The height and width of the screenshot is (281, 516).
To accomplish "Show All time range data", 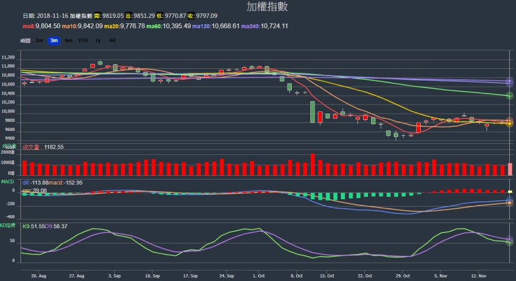I will pyautogui.click(x=112, y=41).
